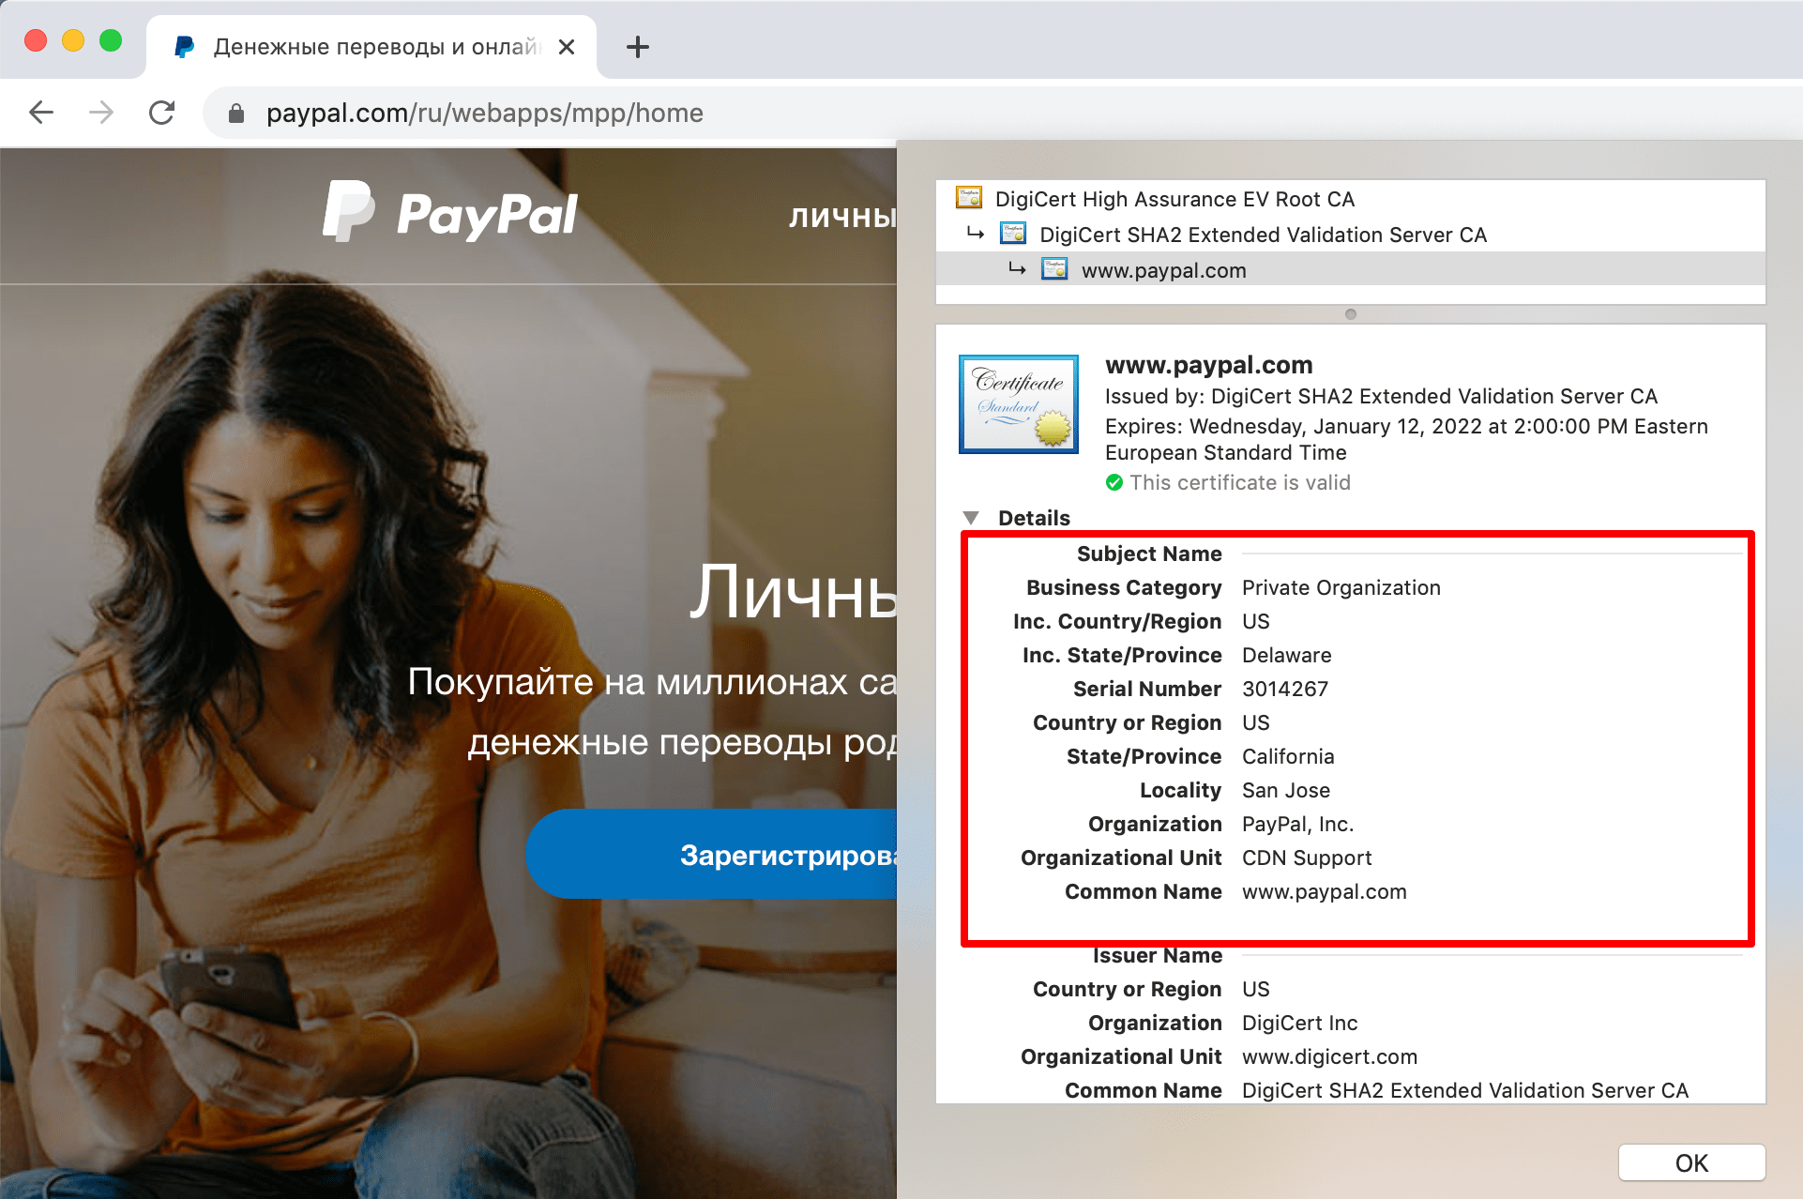The image size is (1803, 1199).
Task: Open a new browser tab
Action: click(638, 47)
